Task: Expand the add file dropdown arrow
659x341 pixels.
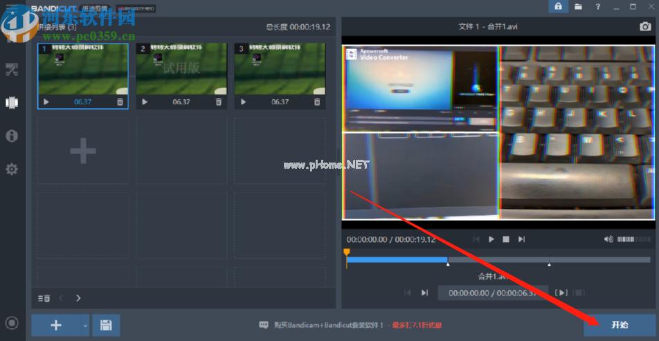Action: [85, 325]
